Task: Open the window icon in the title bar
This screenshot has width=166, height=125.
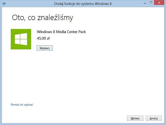Action: pos(4,4)
